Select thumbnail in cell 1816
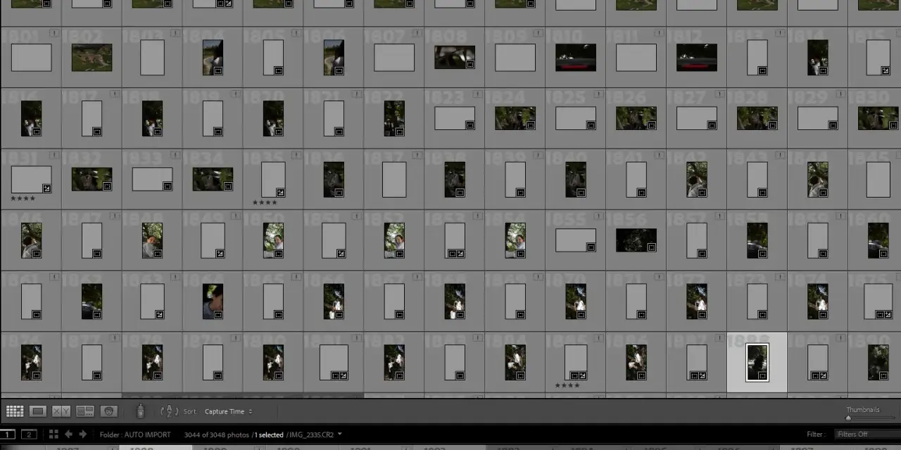 point(31,118)
